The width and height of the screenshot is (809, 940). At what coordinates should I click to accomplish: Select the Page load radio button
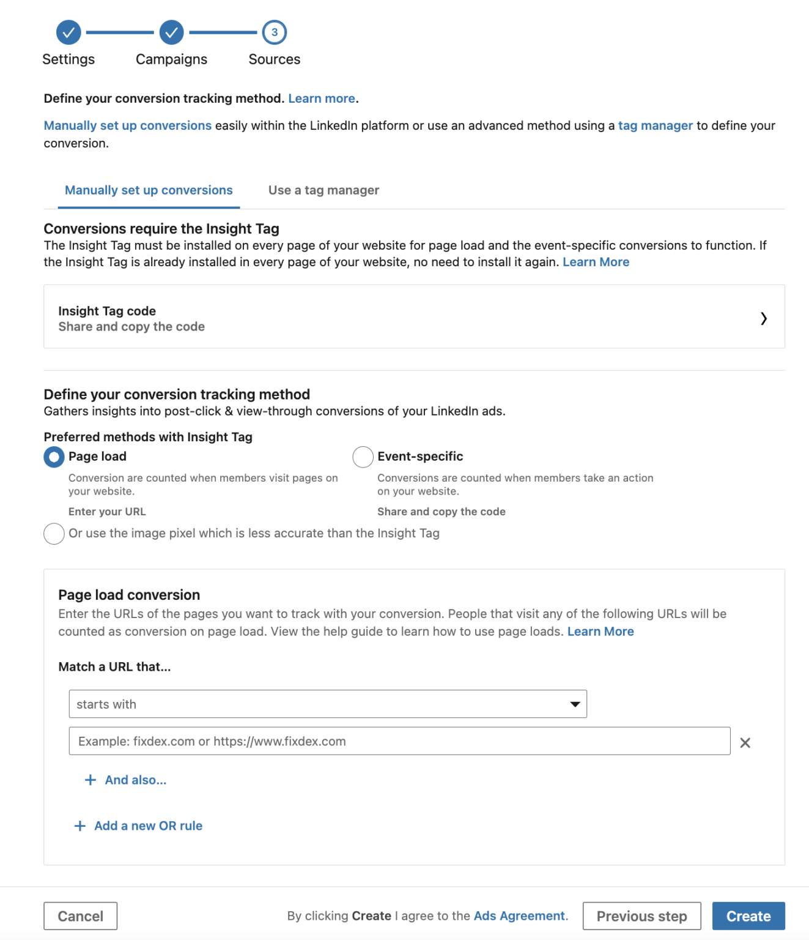tap(53, 457)
